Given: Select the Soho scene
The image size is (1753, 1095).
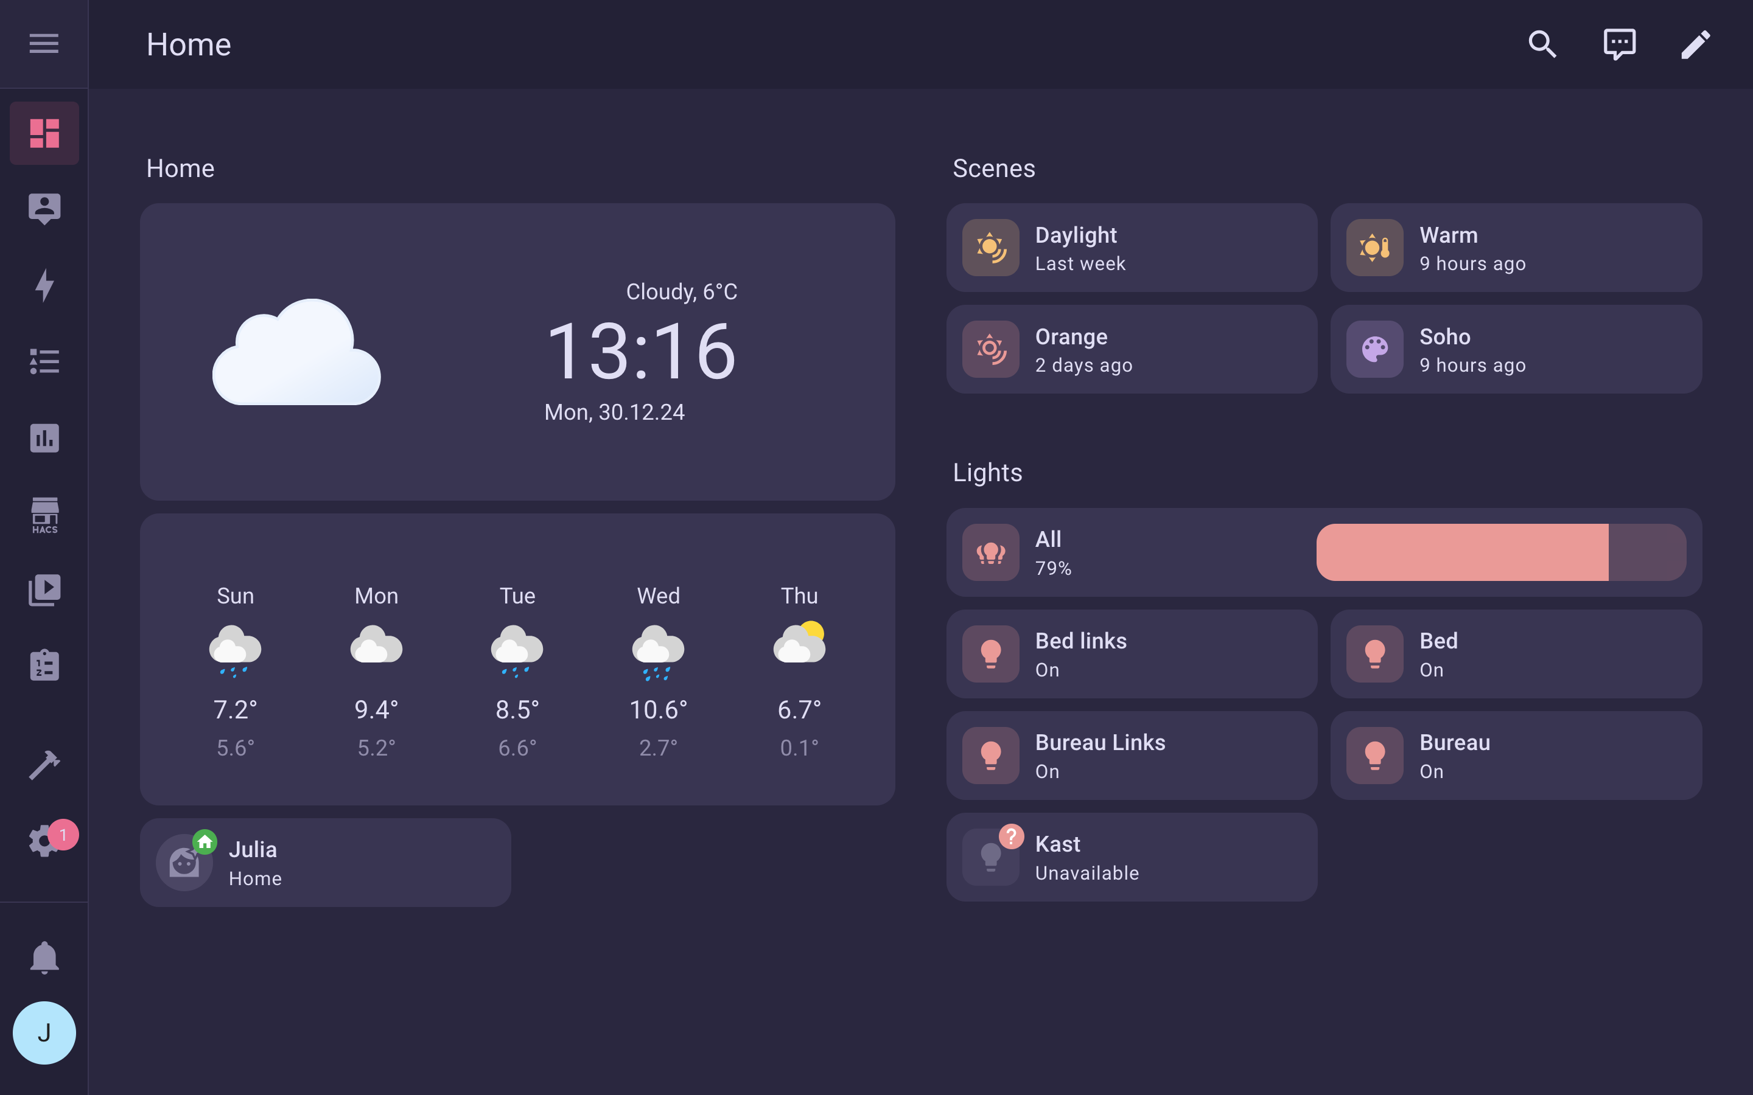Looking at the screenshot, I should pyautogui.click(x=1514, y=349).
